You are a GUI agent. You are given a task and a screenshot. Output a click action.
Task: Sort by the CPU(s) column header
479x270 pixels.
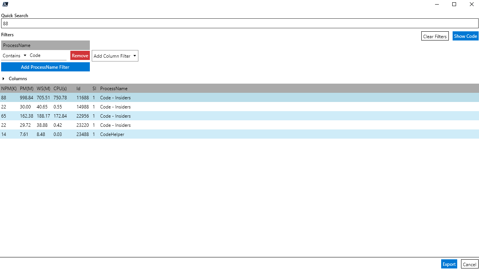coord(60,89)
